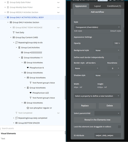
Task: Click the group icon beside Group KZZZZZZZZZZ
Action: pos(22,53)
